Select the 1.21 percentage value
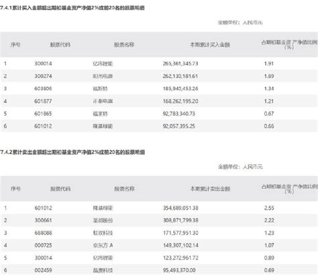This screenshot has height=275, width=318. coord(269,101)
